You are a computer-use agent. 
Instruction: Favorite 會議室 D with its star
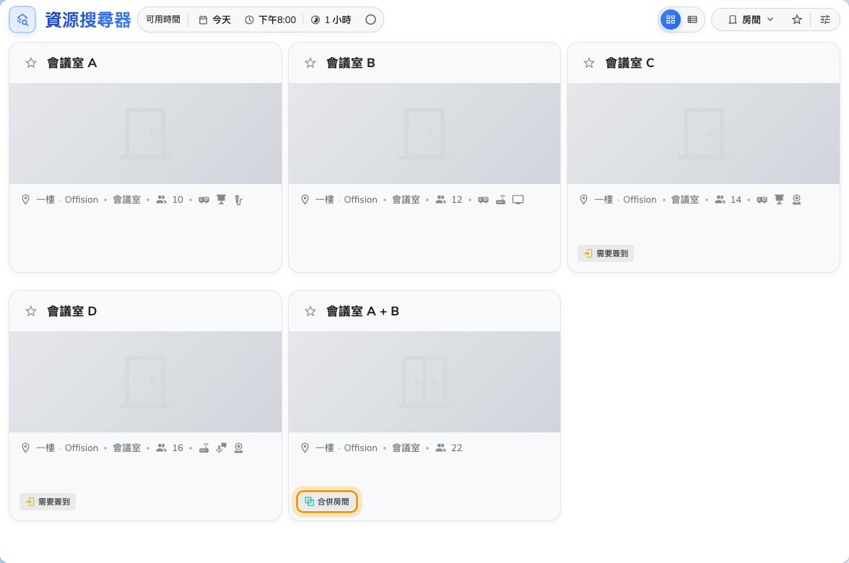[31, 311]
